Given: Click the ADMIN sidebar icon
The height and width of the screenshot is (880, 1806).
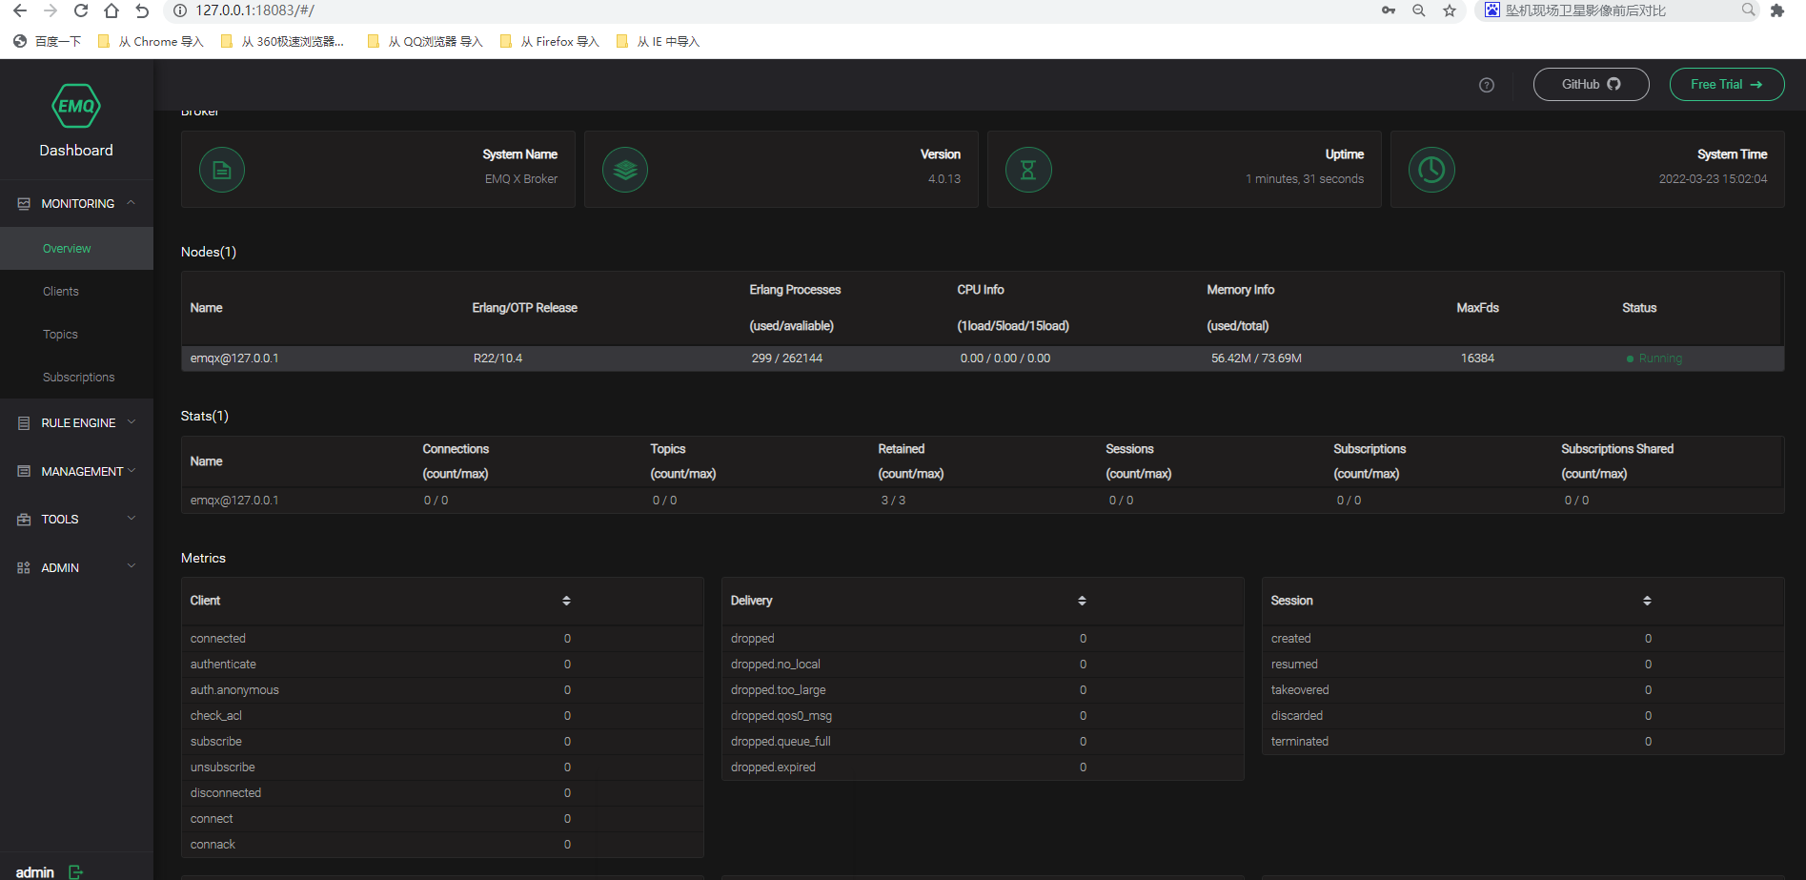Looking at the screenshot, I should [x=23, y=567].
